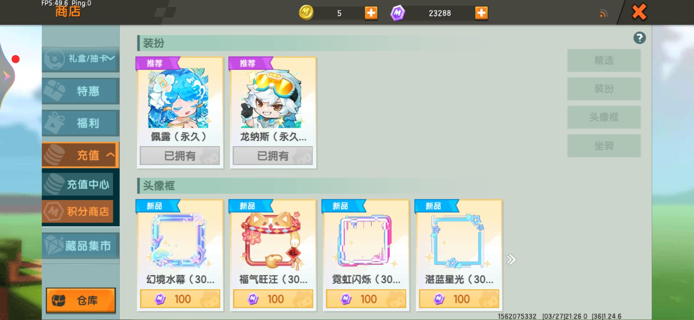Screen dimensions: 694x320
Task: Add purple M gems with plus icon
Action: [x=481, y=13]
